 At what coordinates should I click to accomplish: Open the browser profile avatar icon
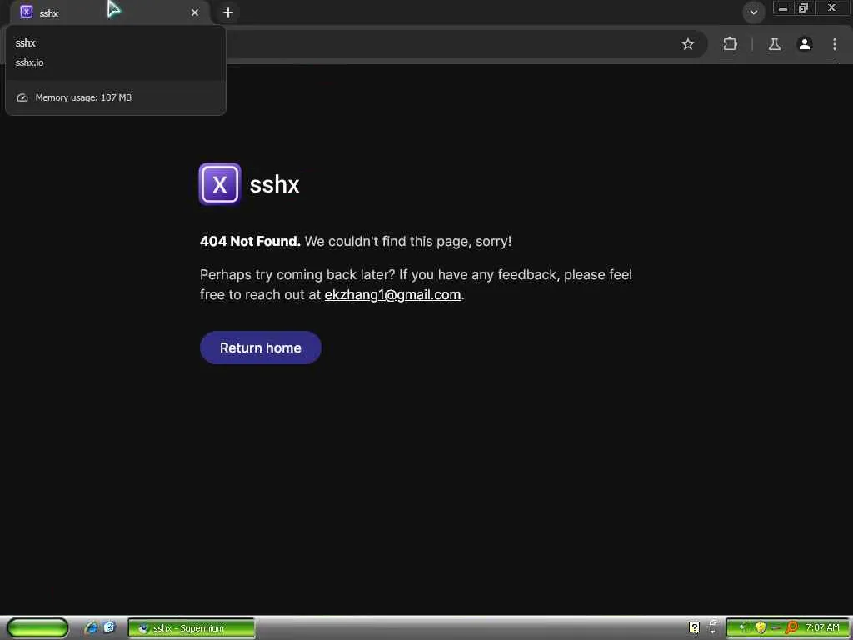coord(805,44)
